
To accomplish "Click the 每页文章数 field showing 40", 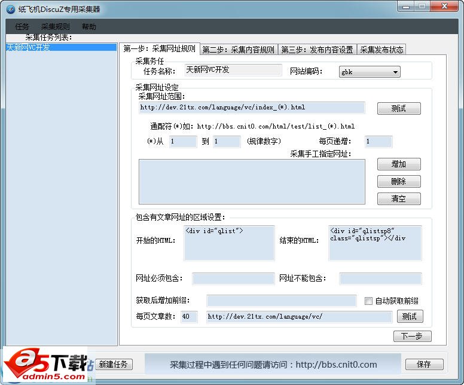I will [189, 317].
